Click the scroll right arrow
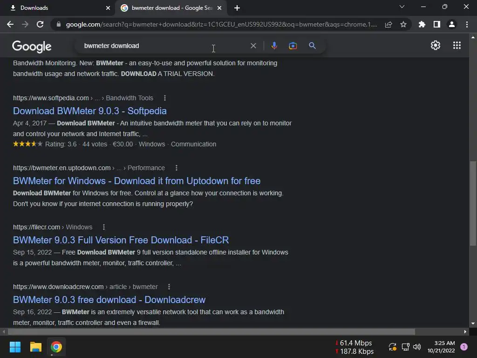Image resolution: width=477 pixels, height=358 pixels. [465, 331]
